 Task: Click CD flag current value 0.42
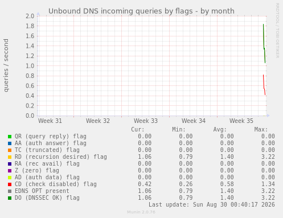click(145, 184)
